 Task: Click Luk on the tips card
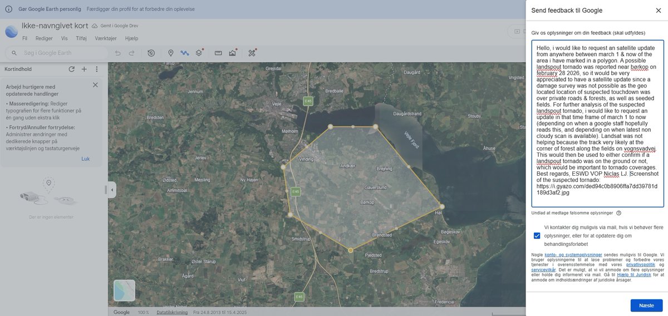pos(85,159)
